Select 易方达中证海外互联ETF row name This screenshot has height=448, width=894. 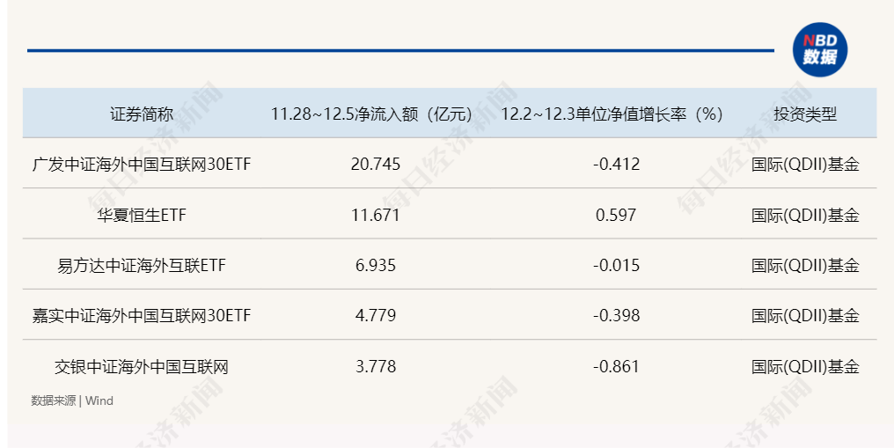142,266
